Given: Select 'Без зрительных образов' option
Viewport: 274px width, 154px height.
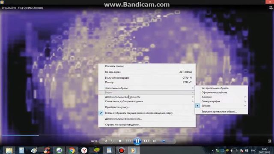Looking at the screenshot, I should click(221, 88).
